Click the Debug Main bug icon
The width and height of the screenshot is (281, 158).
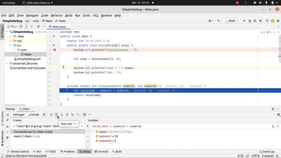click(x=250, y=21)
